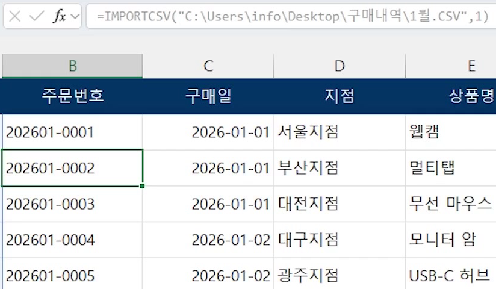Select cell with order 202601-0003

pos(72,204)
